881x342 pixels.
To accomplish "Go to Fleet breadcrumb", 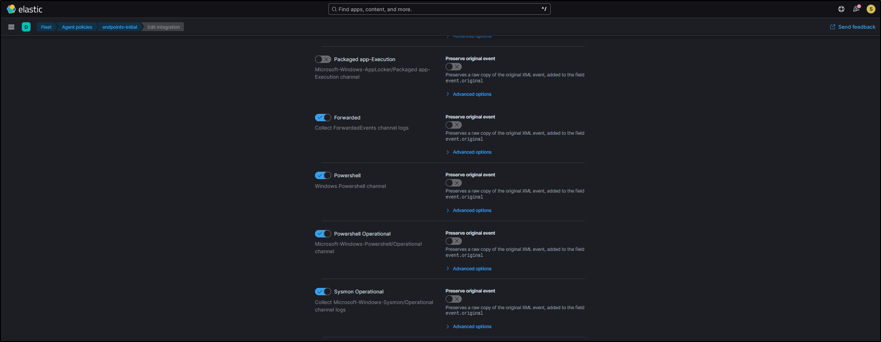I will click(46, 27).
